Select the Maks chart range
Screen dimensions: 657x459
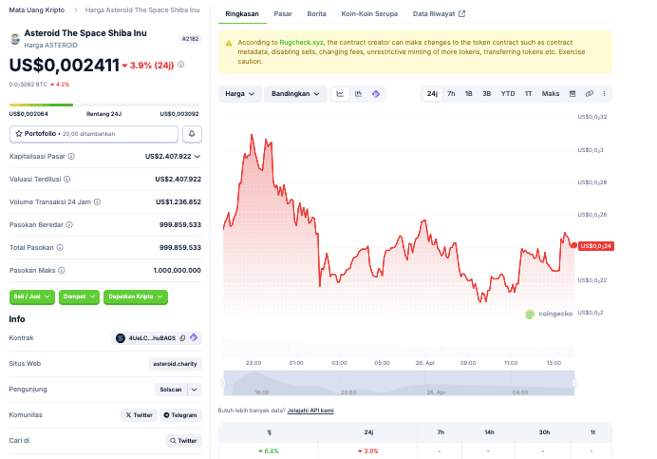pos(551,93)
